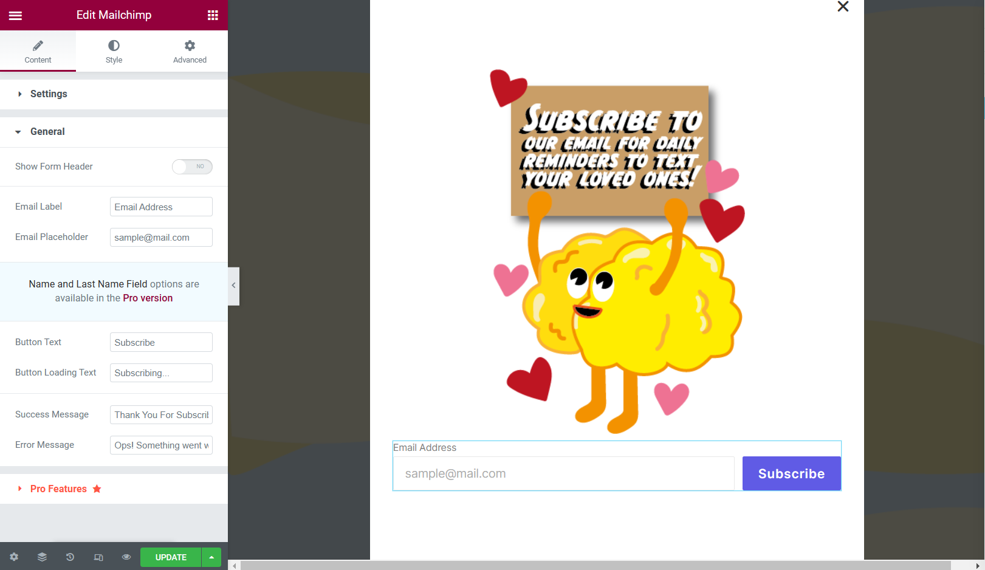The width and height of the screenshot is (985, 570).
Task: Open page settings gear in bottom bar
Action: pos(14,557)
